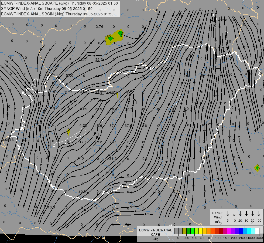
Task: Click the 6000 tick label on CAPE legend
Action: [x=259, y=238]
